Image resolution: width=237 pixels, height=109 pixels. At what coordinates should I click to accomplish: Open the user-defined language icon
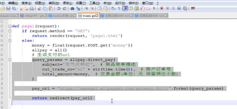click(x=131, y=9)
